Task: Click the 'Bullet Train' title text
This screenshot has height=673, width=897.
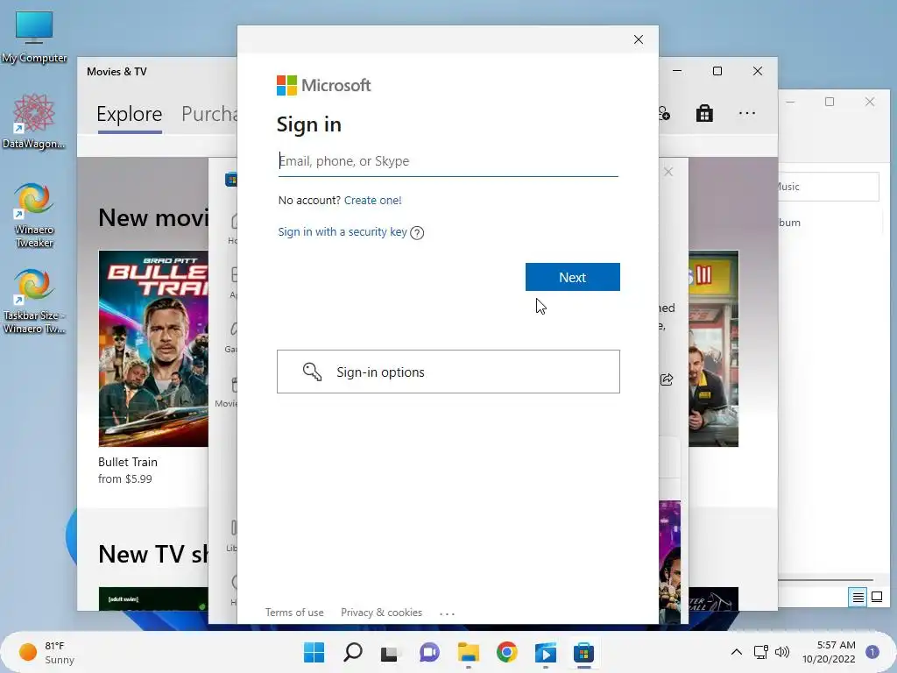Action: (128, 462)
